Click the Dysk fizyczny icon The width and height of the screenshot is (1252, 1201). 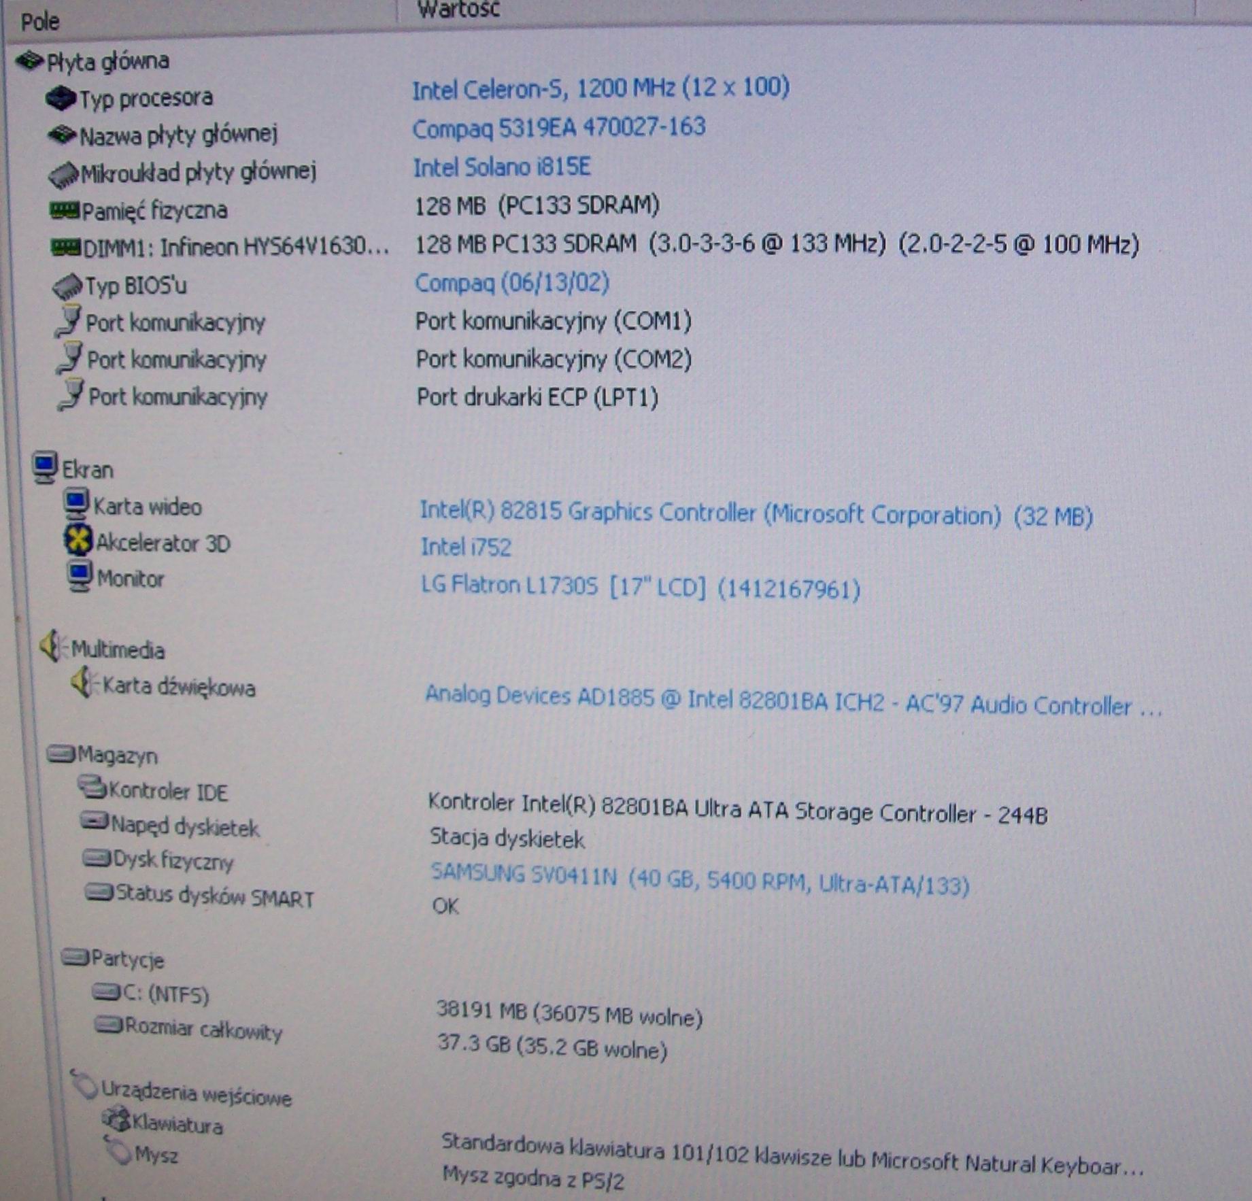(97, 858)
